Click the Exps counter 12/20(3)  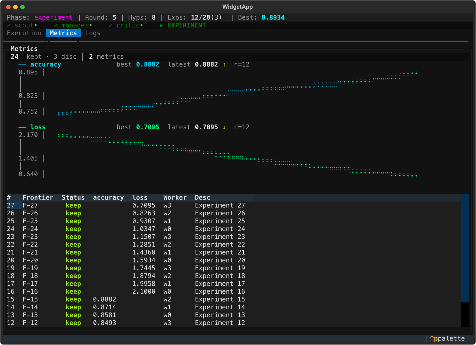coord(206,17)
